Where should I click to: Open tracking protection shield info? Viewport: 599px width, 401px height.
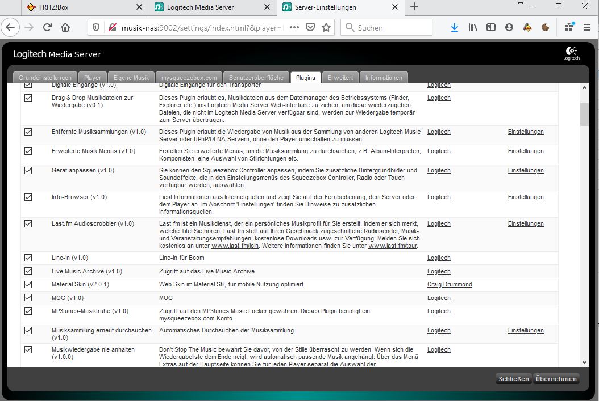coord(96,27)
